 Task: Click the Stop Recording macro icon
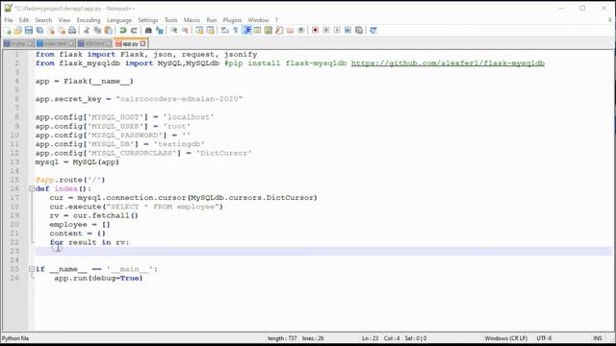[326, 30]
